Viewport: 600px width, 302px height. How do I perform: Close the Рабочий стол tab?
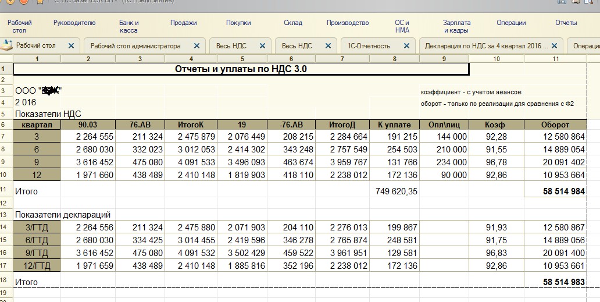(x=71, y=46)
